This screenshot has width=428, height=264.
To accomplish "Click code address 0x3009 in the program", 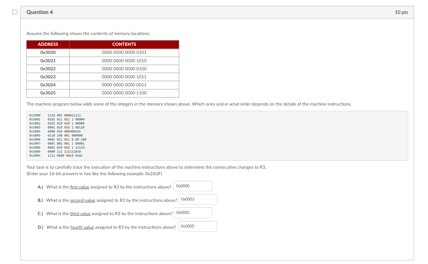I will [35, 152].
